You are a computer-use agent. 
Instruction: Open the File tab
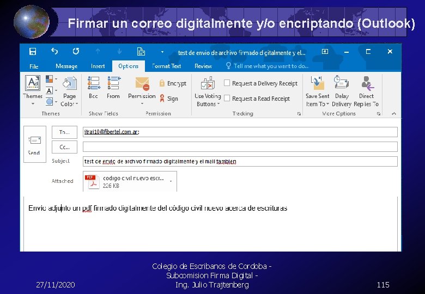(34, 66)
